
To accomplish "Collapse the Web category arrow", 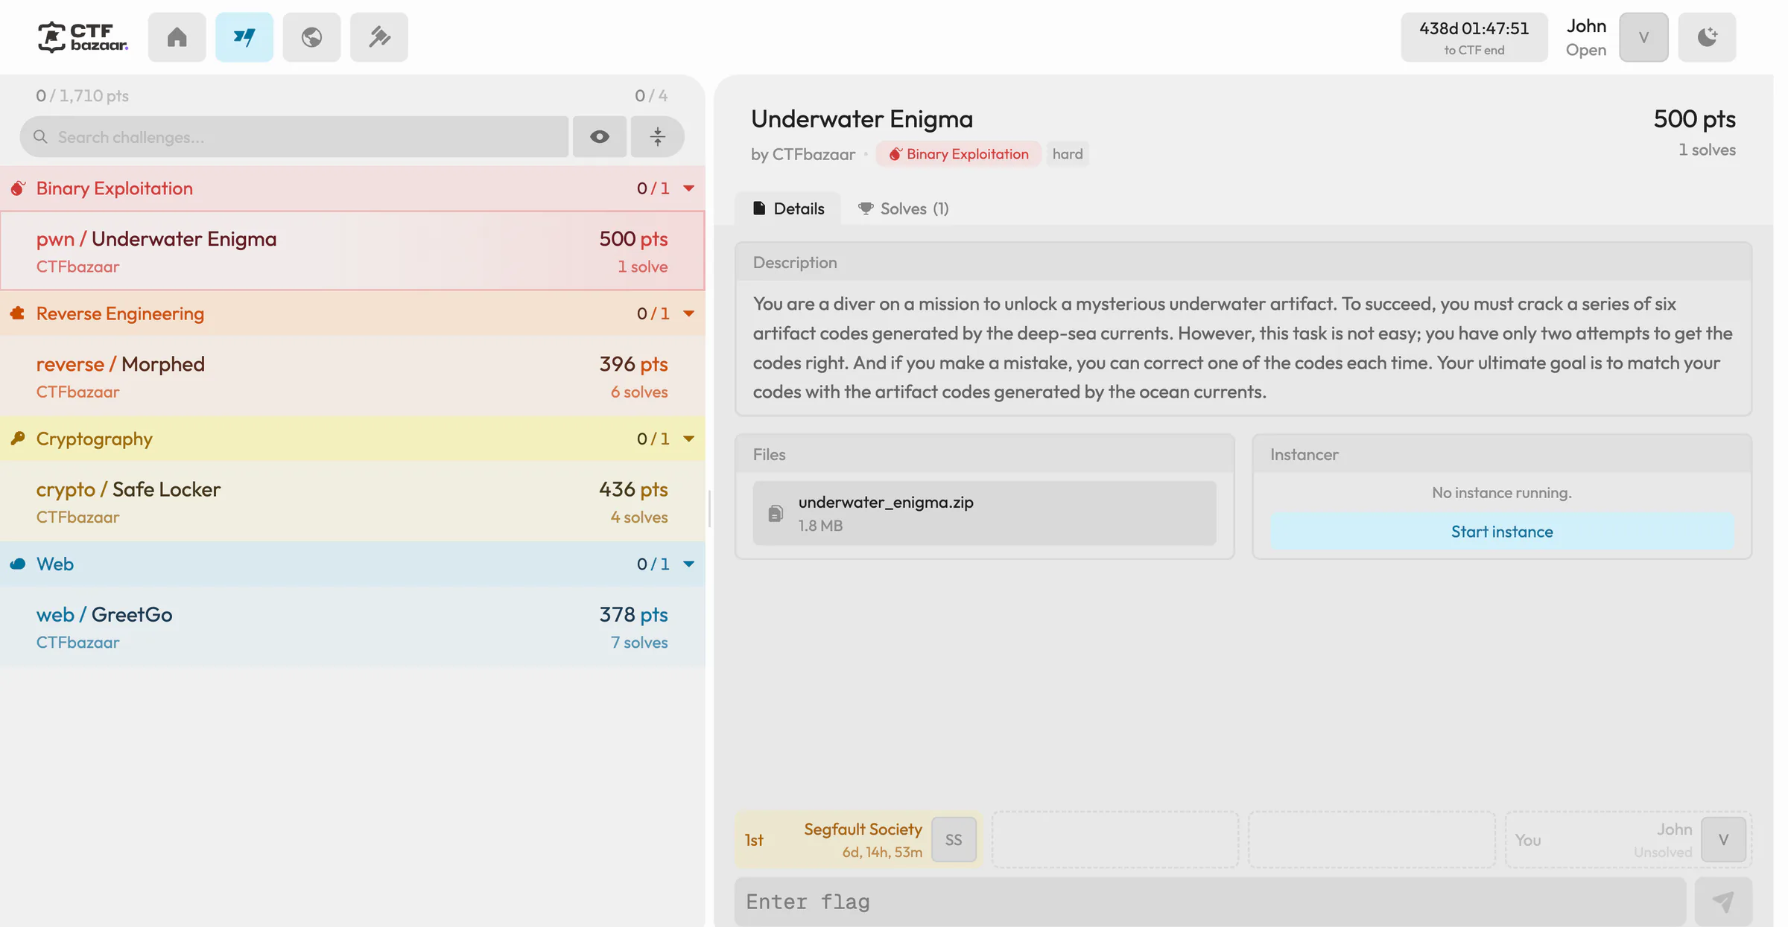I will coord(689,564).
